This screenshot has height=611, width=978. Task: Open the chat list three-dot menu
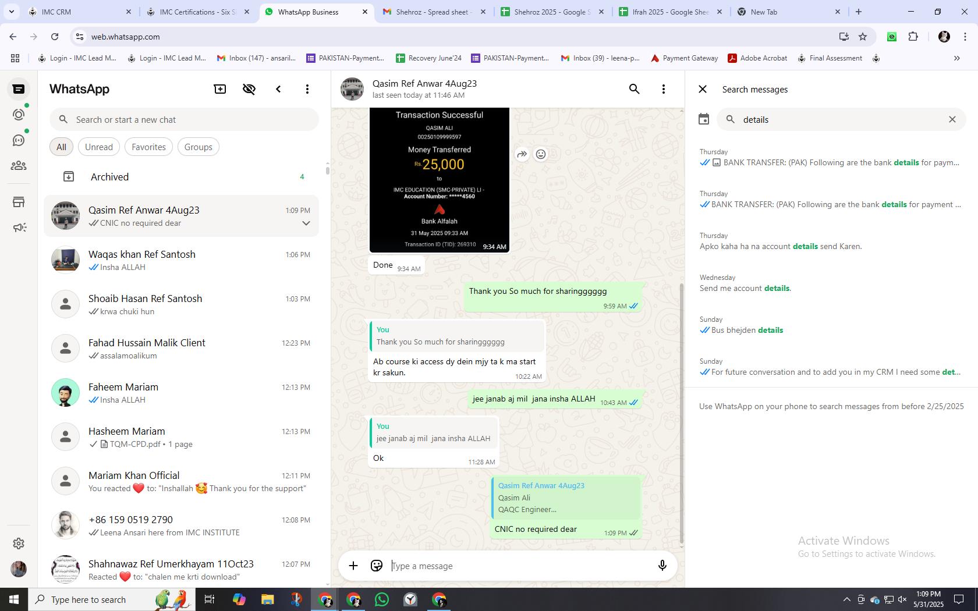(307, 89)
